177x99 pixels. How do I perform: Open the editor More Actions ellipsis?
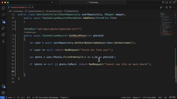click(x=174, y=7)
